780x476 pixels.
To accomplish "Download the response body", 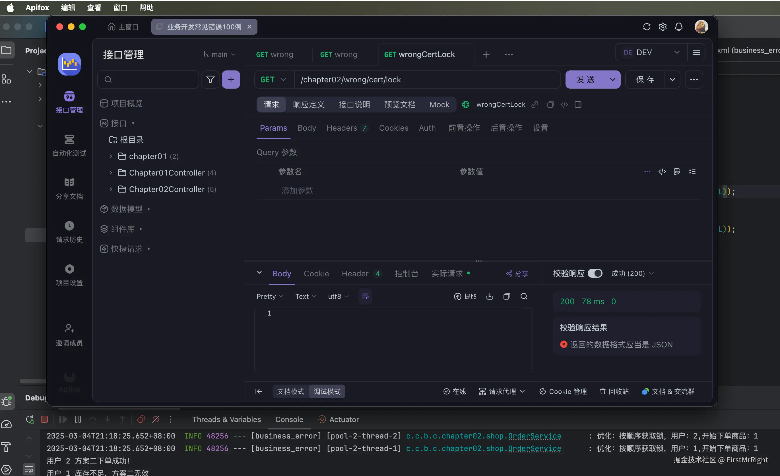I will (489, 296).
